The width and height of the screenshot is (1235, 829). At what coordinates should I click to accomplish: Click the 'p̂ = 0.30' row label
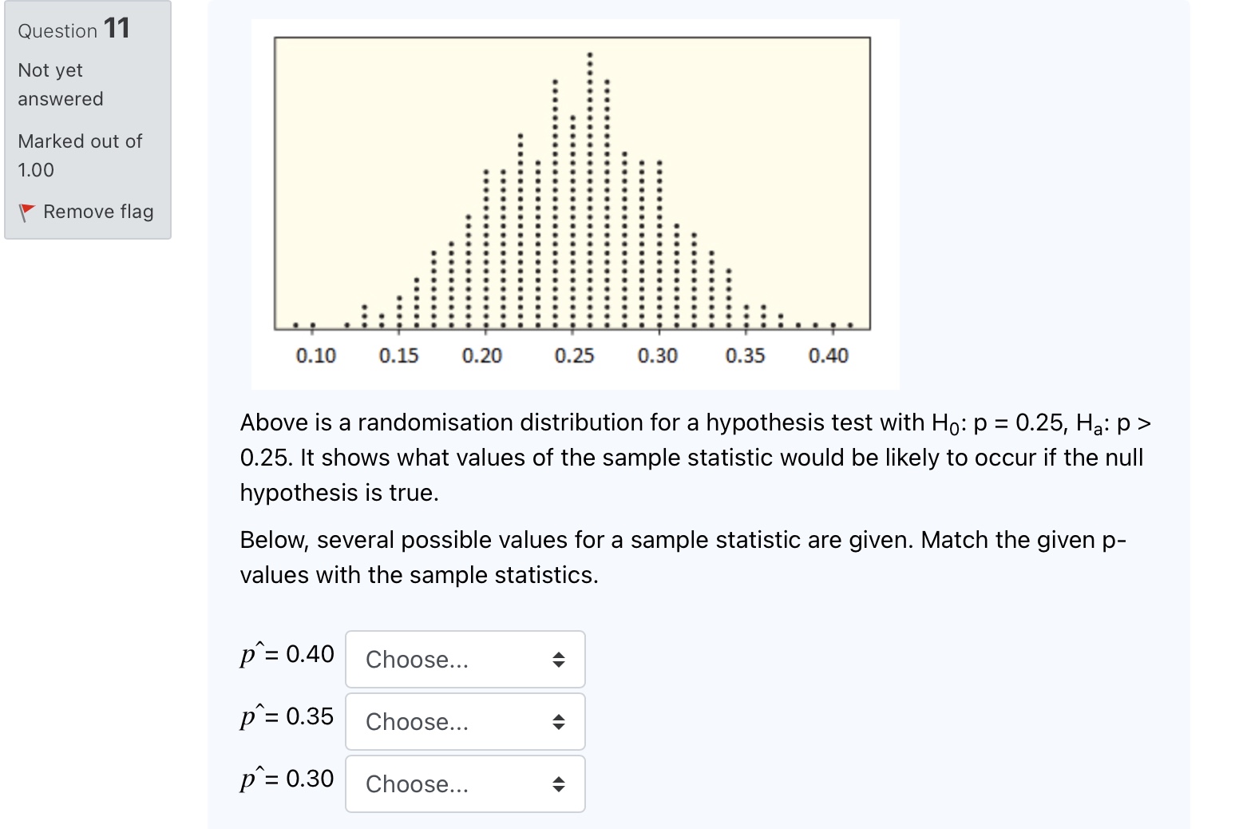[x=287, y=779]
